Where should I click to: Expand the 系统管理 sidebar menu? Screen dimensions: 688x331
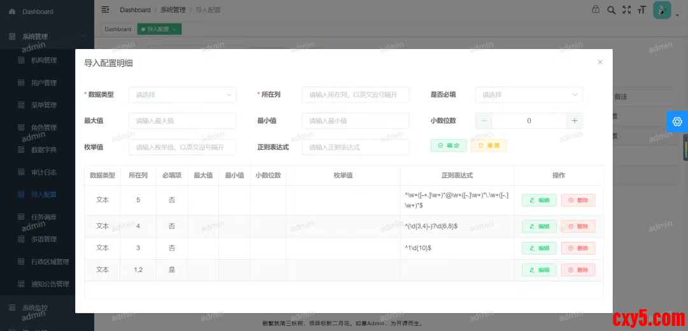pyautogui.click(x=43, y=36)
